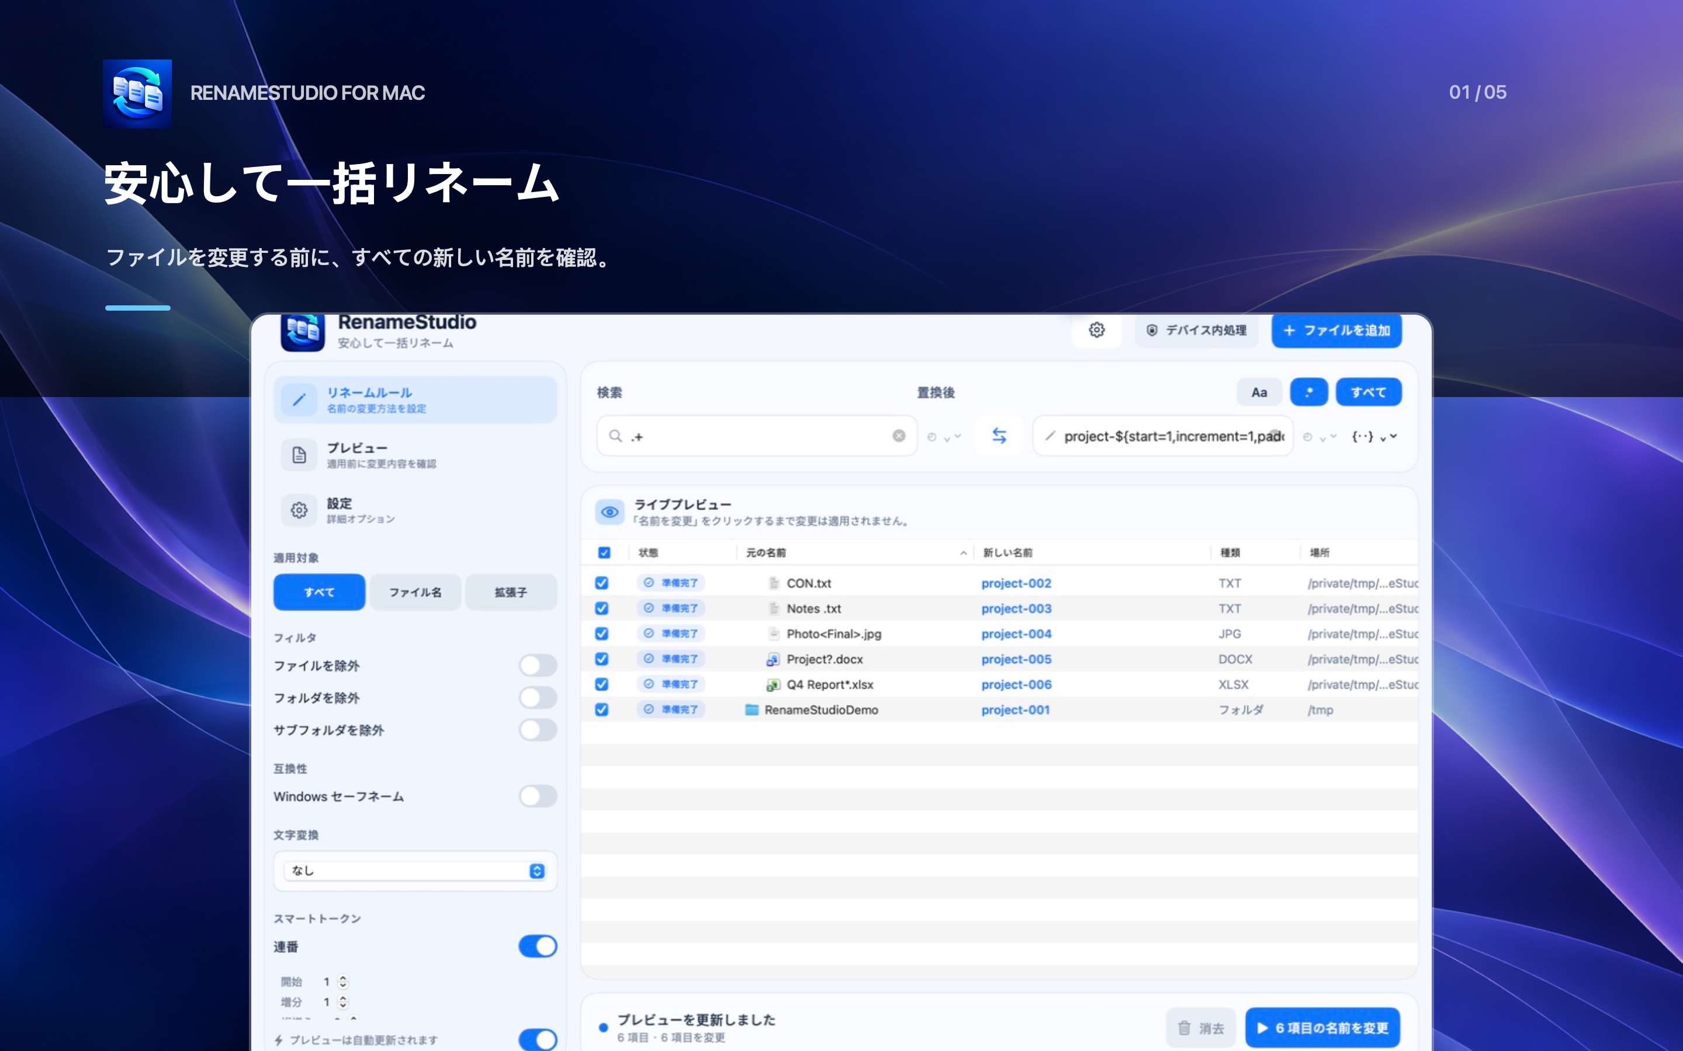Uncheck the checkbox for Notes .txt row
This screenshot has width=1683, height=1051.
pos(601,608)
